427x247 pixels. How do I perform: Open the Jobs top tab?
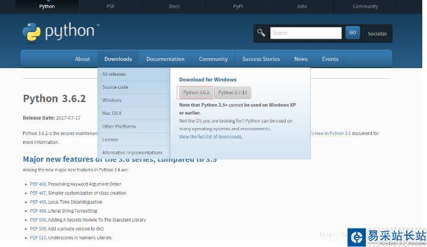coord(302,7)
